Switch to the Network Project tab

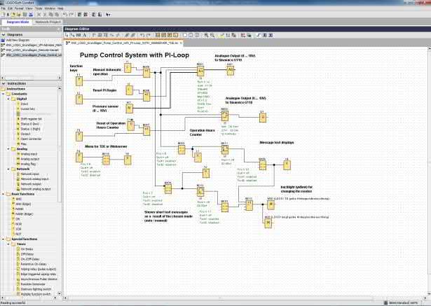[48, 22]
